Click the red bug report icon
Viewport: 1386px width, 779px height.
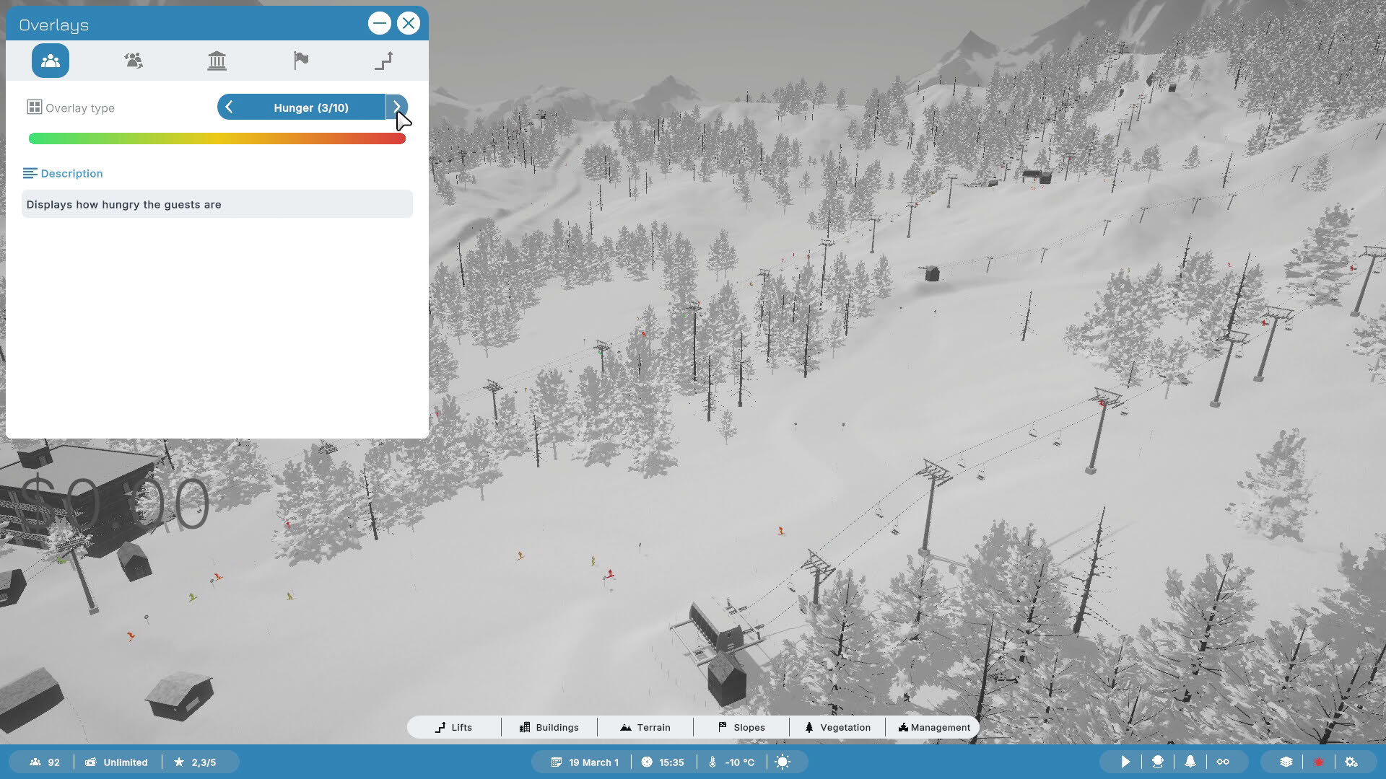[1319, 762]
